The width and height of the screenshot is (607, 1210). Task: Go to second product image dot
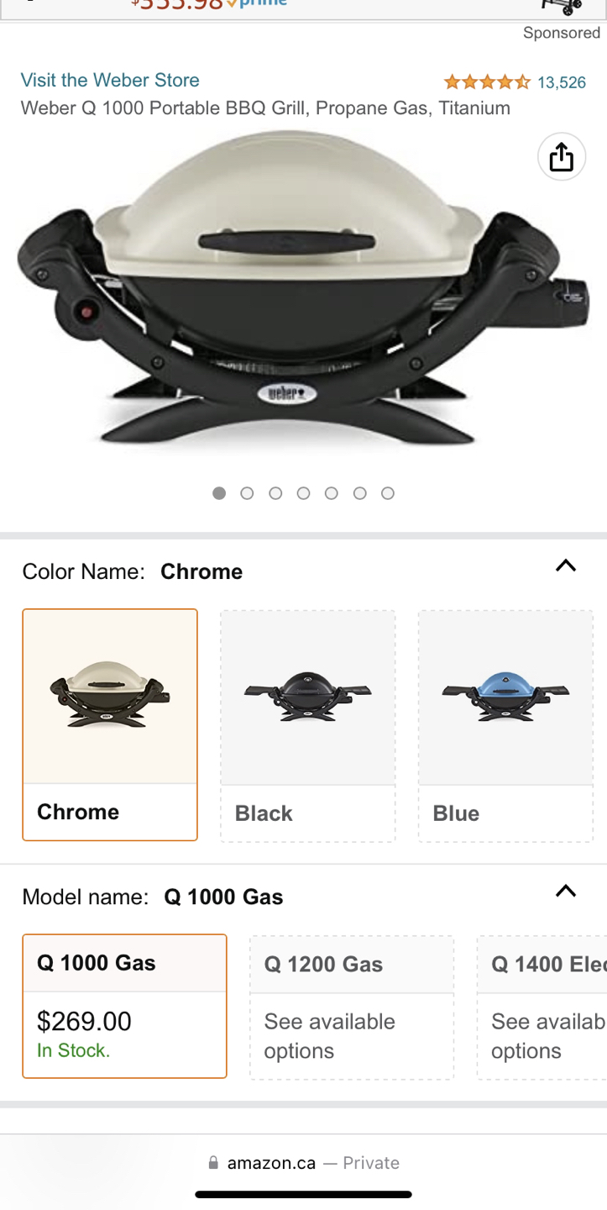tap(247, 493)
